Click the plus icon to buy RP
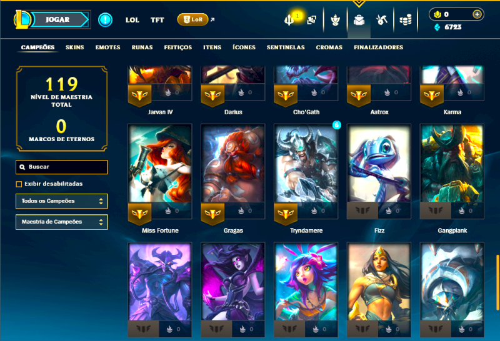The image size is (500, 341). click(x=477, y=14)
